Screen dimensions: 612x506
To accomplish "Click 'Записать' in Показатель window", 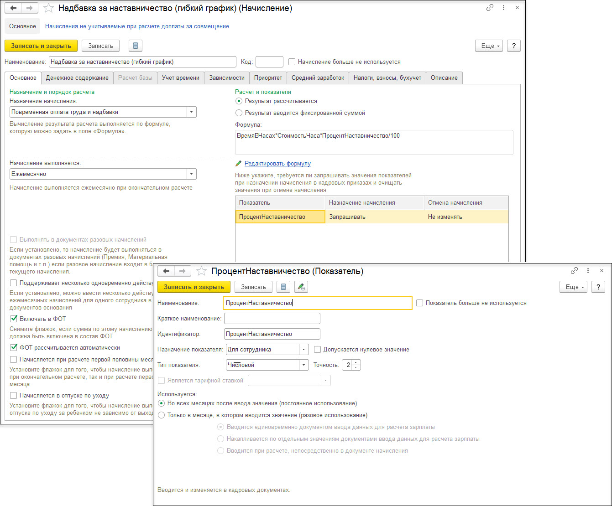I will point(253,287).
